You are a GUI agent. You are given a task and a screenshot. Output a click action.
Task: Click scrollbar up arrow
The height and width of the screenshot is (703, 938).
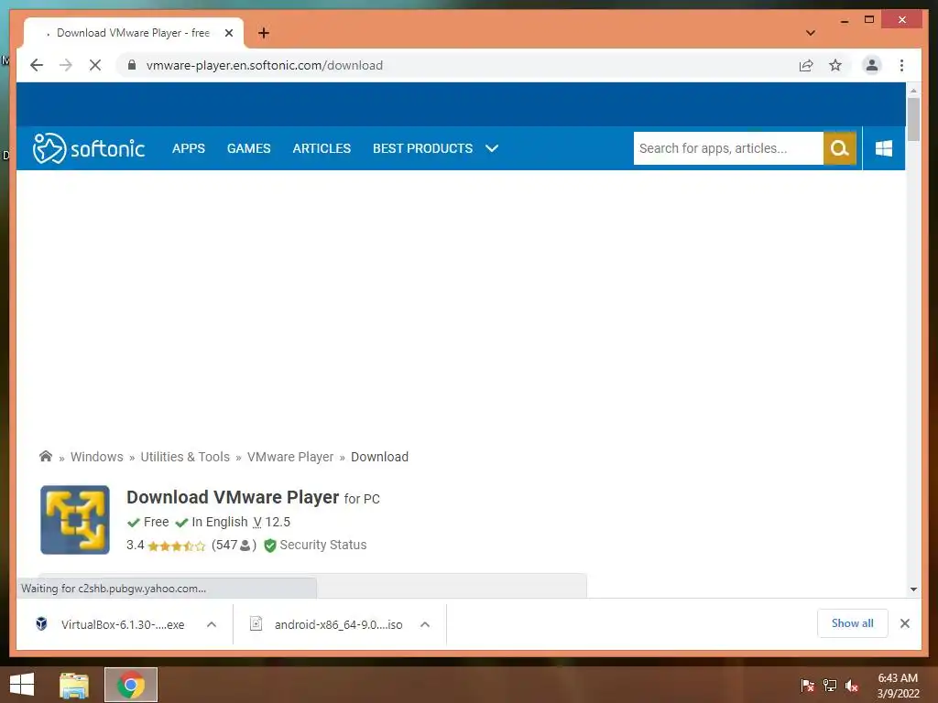tap(913, 91)
